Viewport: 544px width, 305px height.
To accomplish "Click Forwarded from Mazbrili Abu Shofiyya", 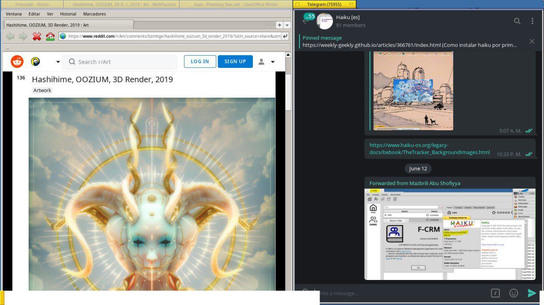I will tap(415, 183).
